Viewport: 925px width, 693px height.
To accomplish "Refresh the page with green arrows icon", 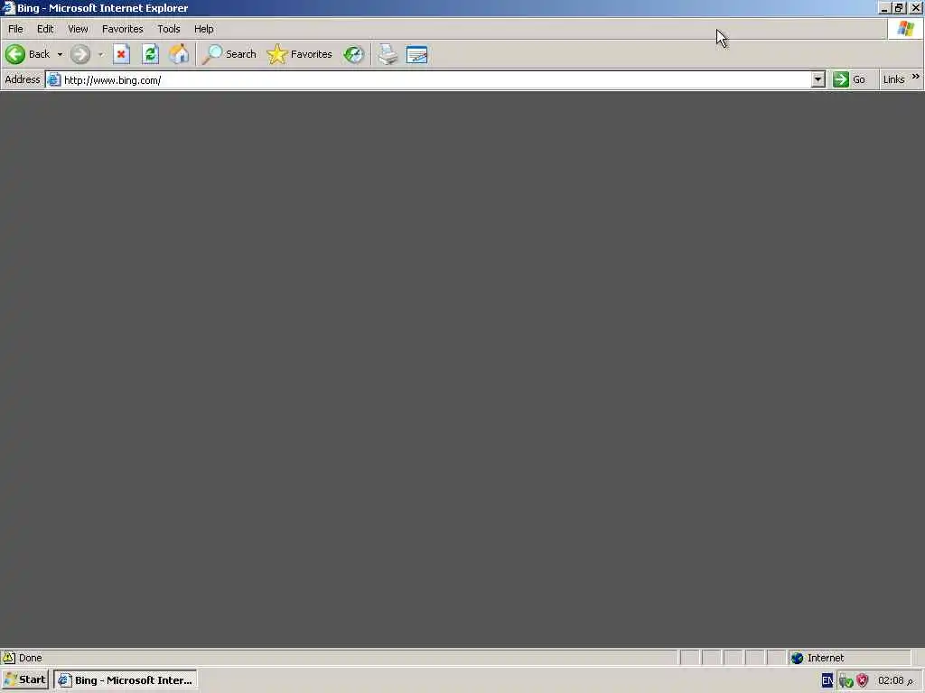I will click(151, 54).
